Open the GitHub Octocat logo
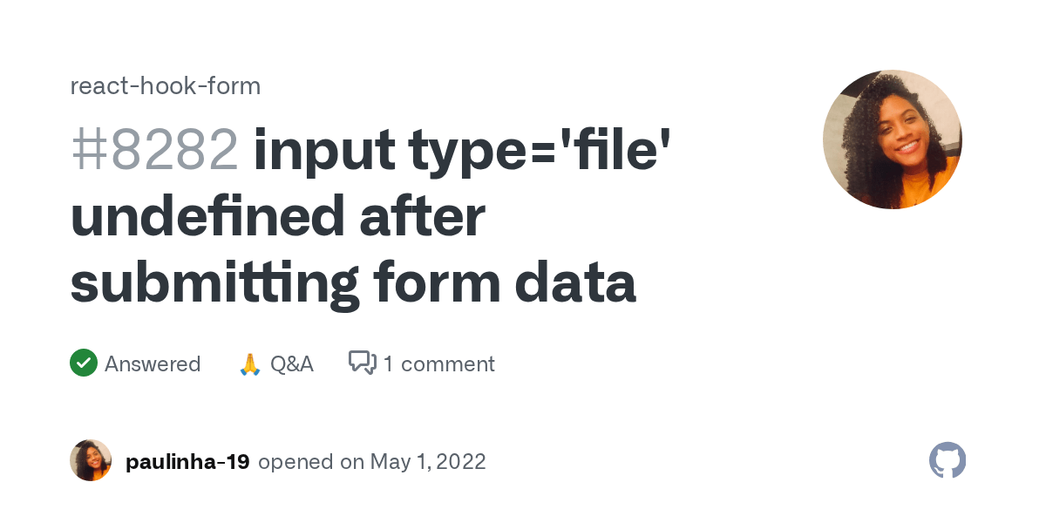 pos(948,460)
